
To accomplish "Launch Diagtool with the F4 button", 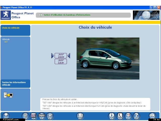I will pos(42,116).
